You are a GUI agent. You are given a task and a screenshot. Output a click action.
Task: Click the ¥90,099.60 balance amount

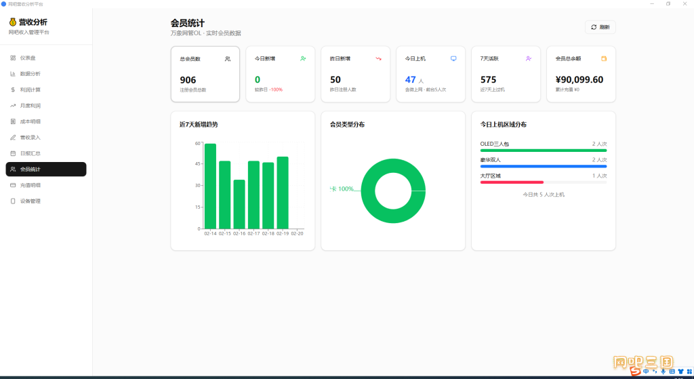(x=579, y=80)
